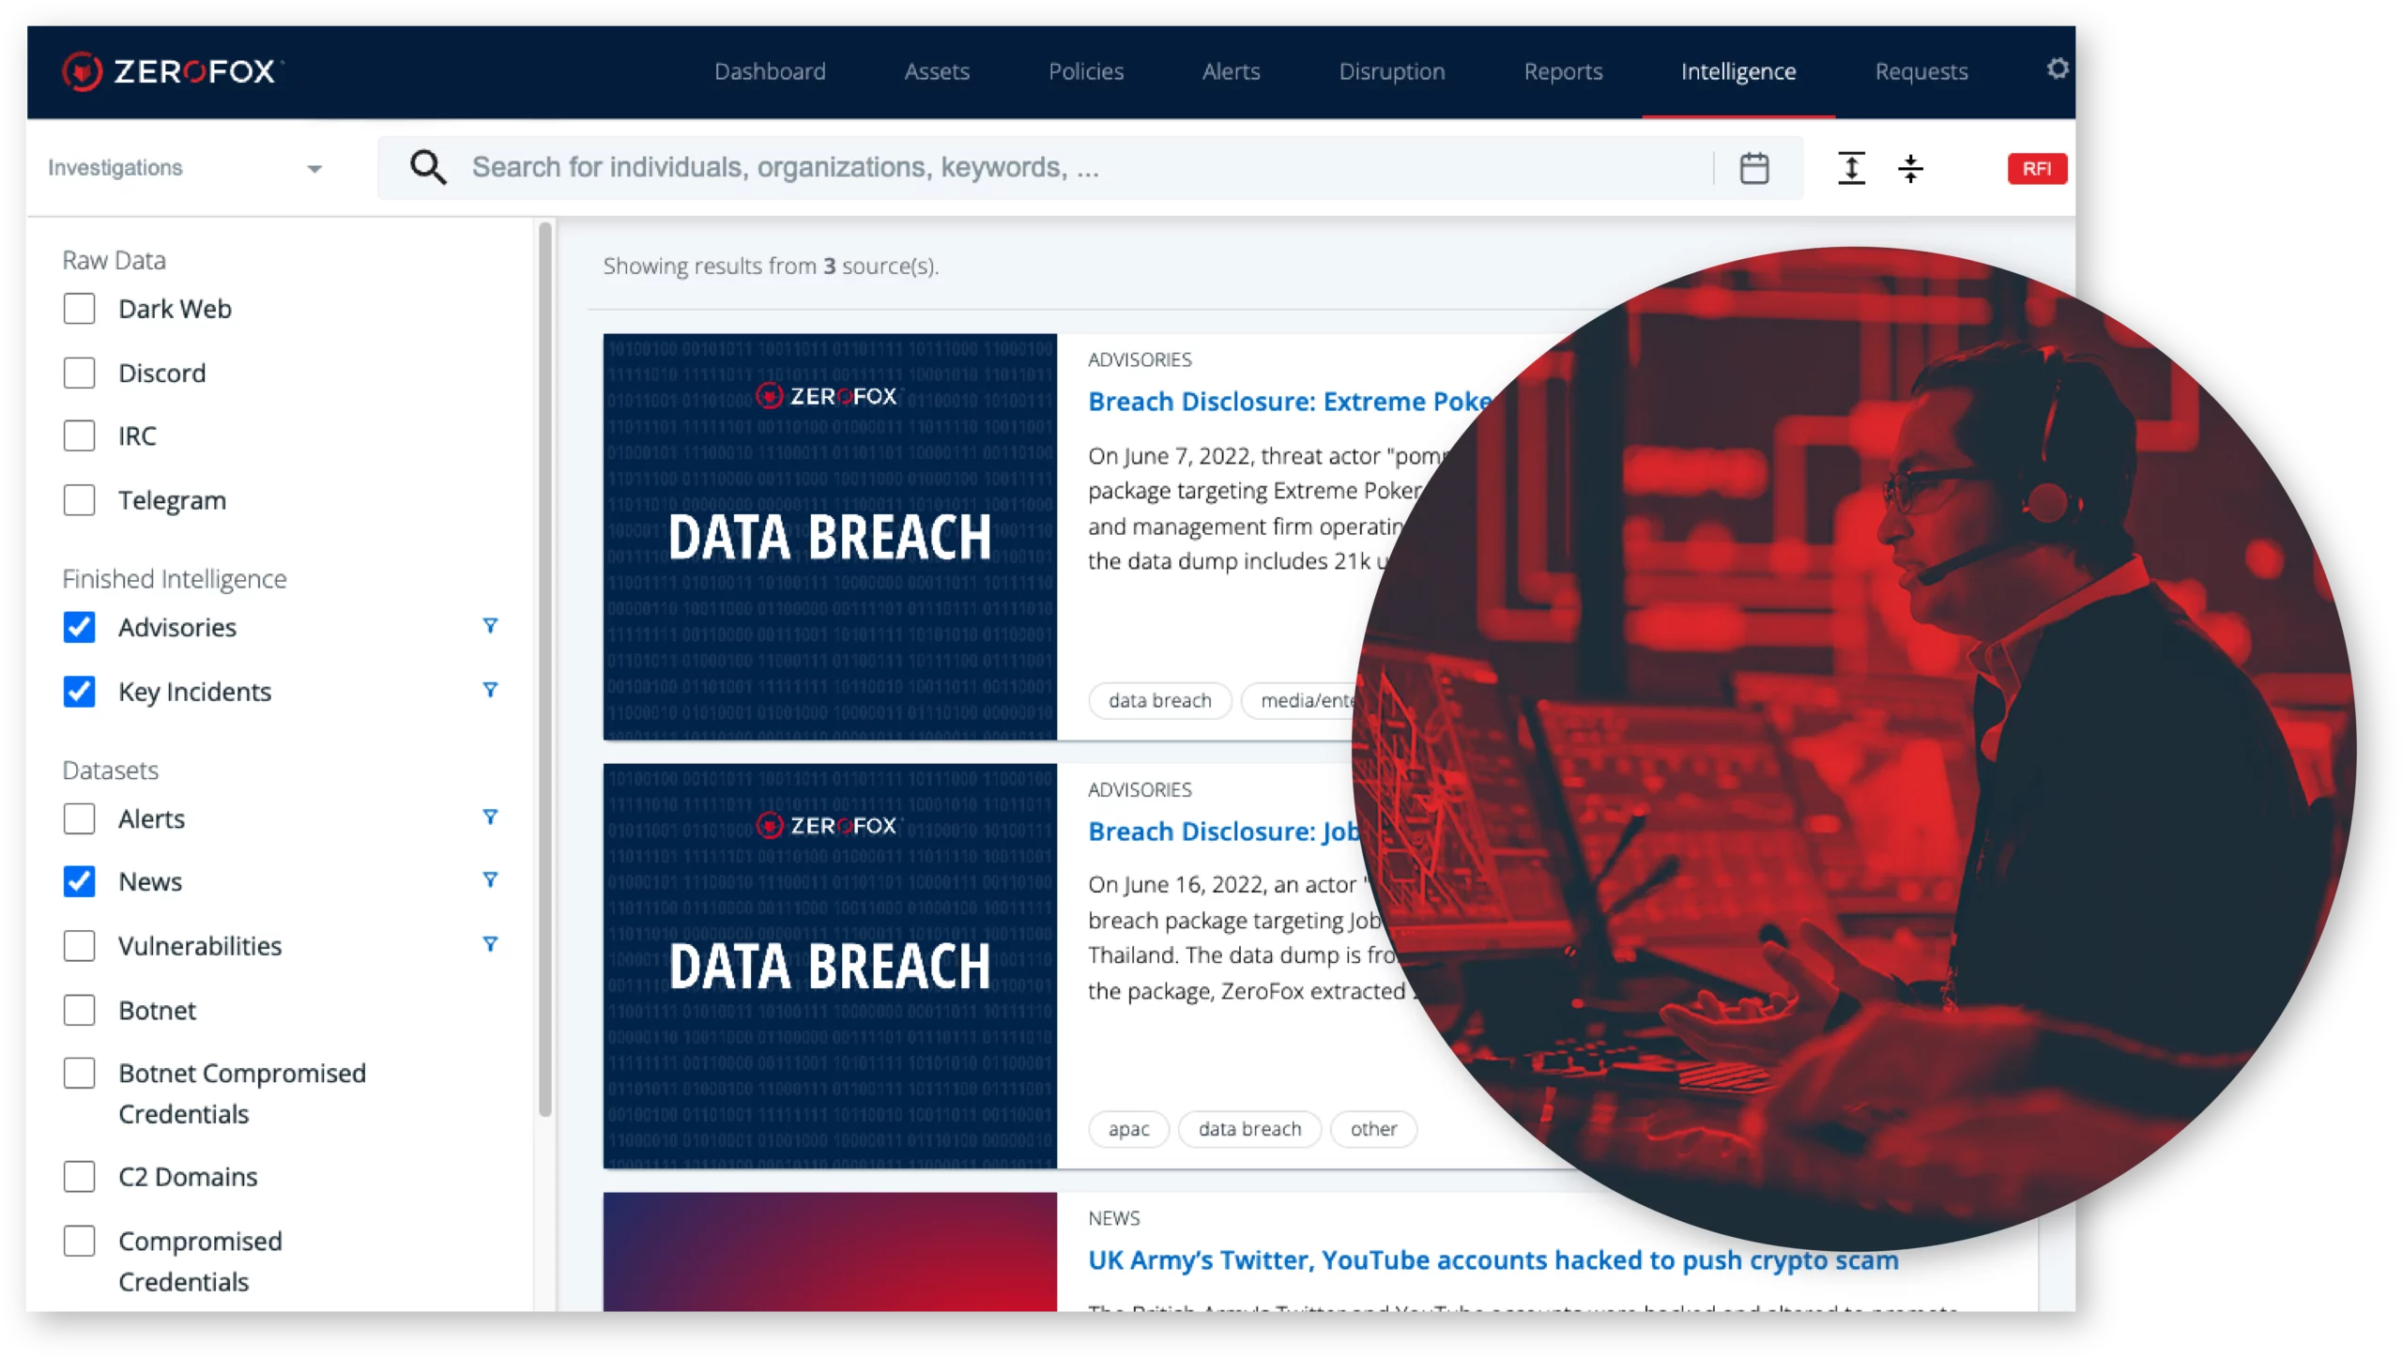The width and height of the screenshot is (2403, 1358).
Task: Click the expand all results icon
Action: pos(1850,168)
